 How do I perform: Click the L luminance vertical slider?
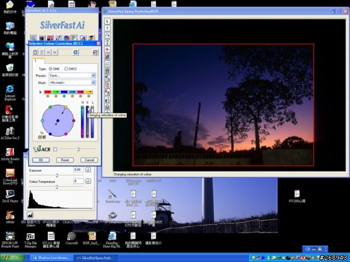point(92,122)
